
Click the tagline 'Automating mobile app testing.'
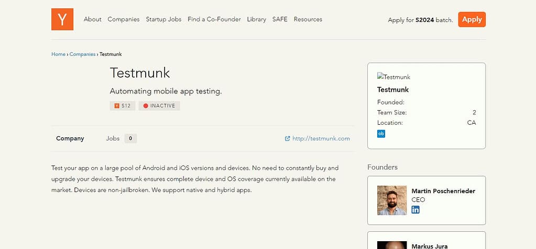click(x=166, y=91)
